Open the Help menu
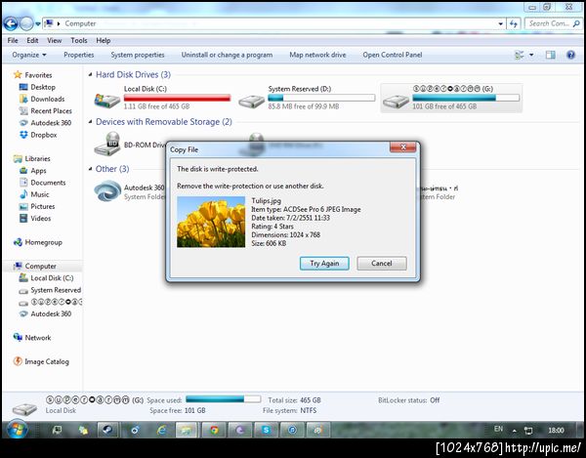The image size is (586, 458). tap(104, 40)
